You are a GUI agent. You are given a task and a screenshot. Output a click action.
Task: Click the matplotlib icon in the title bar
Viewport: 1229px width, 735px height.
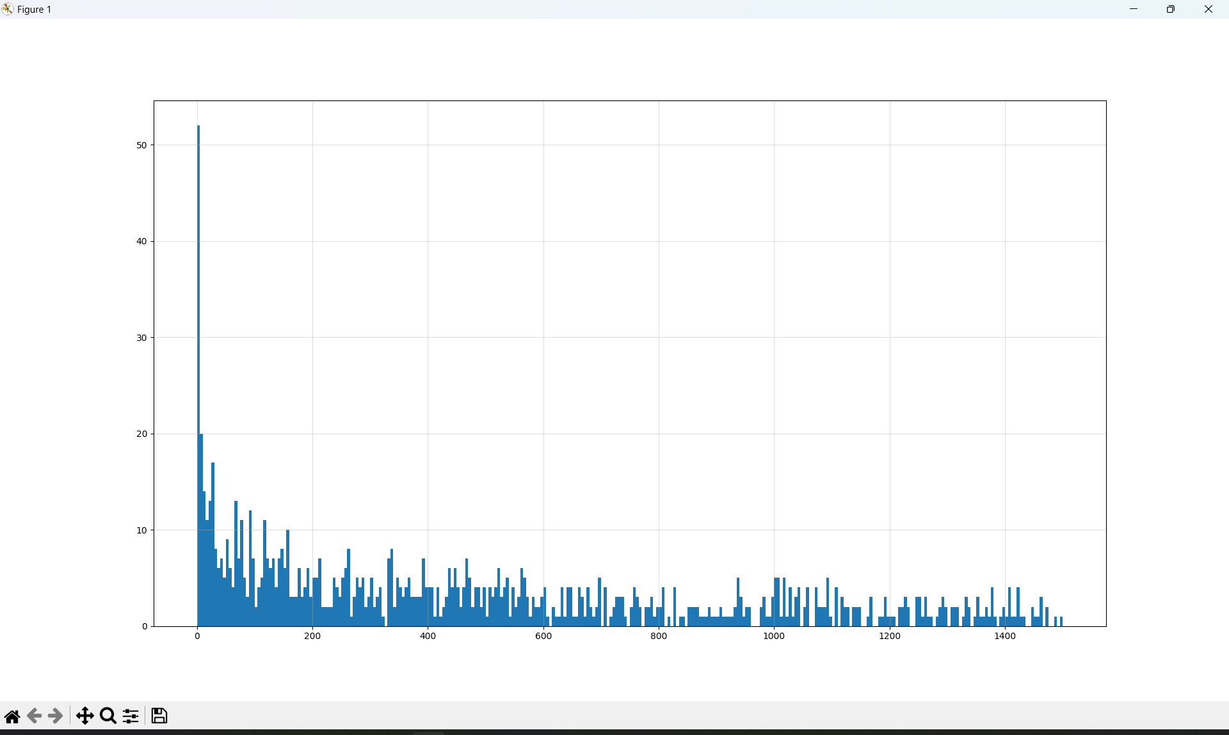pyautogui.click(x=8, y=9)
